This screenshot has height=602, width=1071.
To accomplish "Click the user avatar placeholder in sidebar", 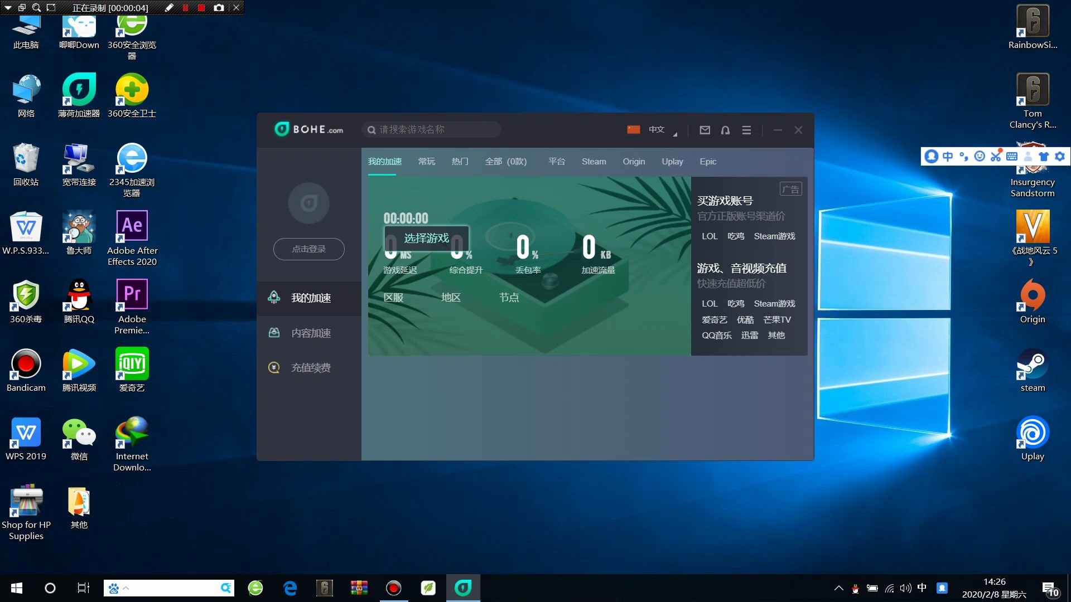I will [x=308, y=203].
